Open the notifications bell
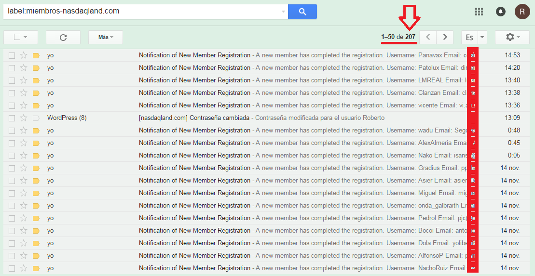The height and width of the screenshot is (276, 535). pyautogui.click(x=501, y=12)
